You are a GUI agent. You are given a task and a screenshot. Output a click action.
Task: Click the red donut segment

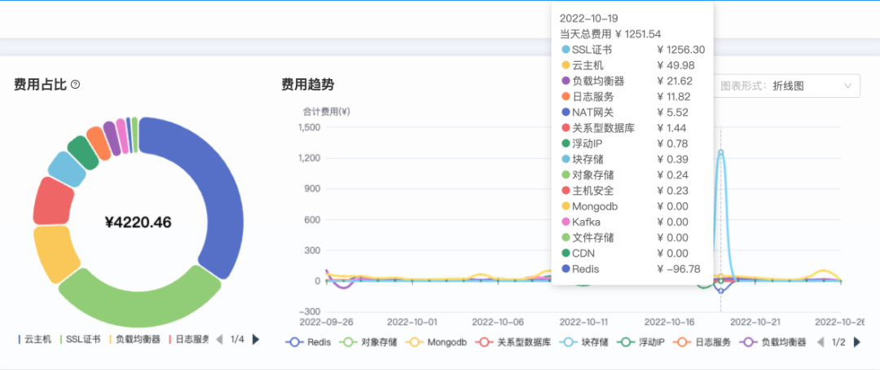coord(53,201)
